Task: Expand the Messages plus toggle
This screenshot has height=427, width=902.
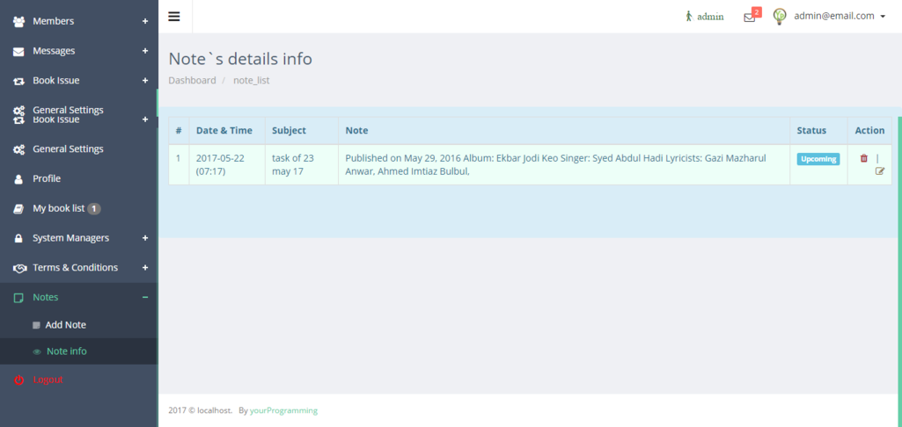Action: (x=145, y=51)
